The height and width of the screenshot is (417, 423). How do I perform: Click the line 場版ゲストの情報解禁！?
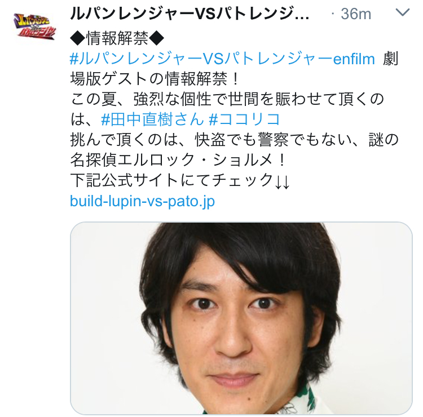155,79
